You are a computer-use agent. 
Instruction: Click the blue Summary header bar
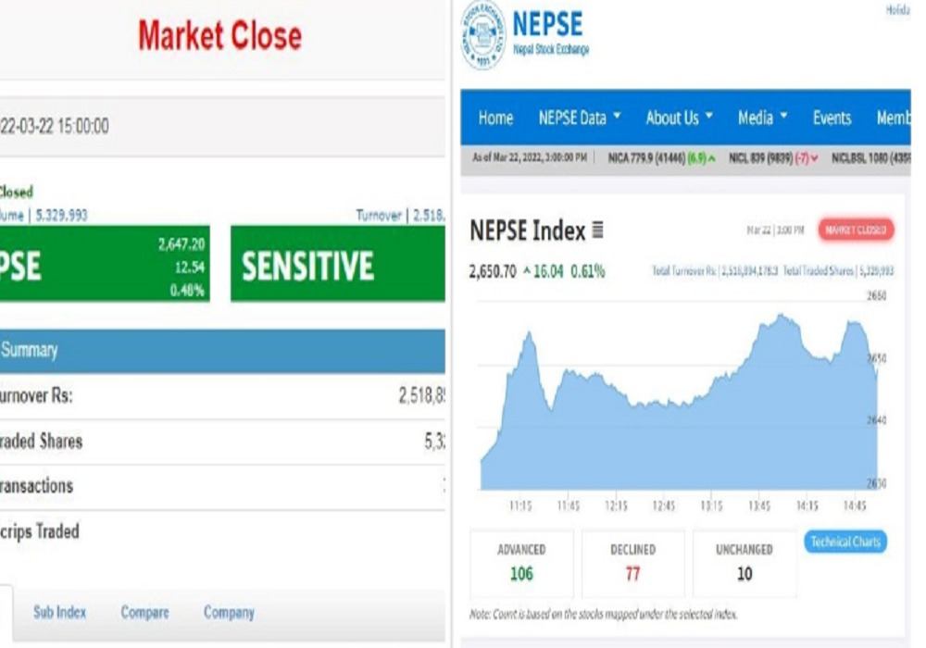[x=222, y=351]
